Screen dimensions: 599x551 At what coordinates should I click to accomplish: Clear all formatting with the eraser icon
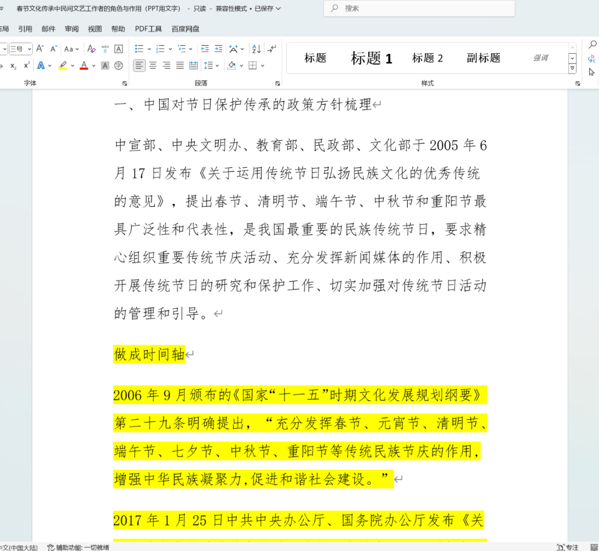[92, 49]
